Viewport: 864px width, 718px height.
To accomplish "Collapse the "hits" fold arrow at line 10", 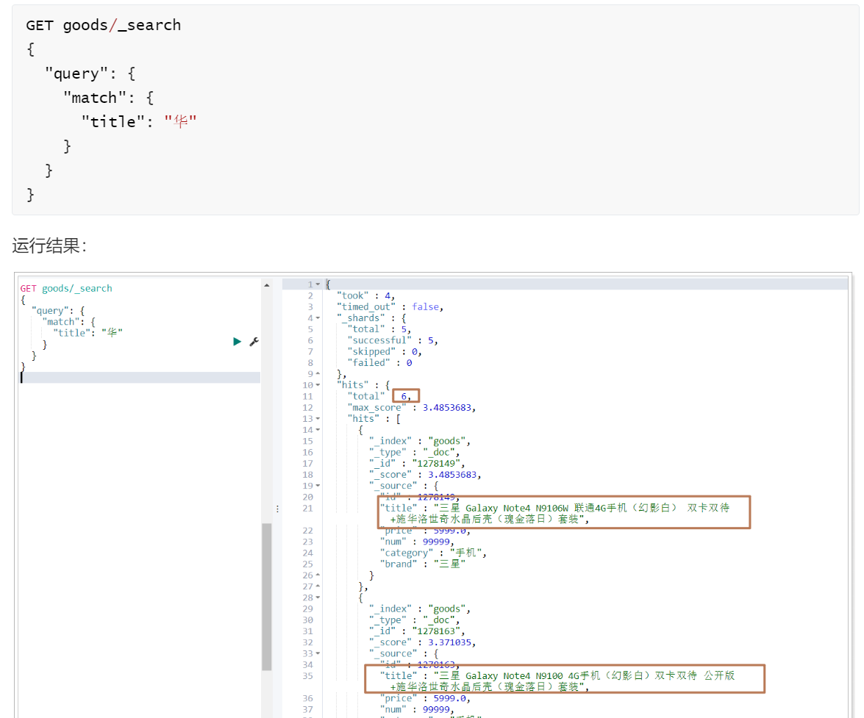I will pos(318,385).
